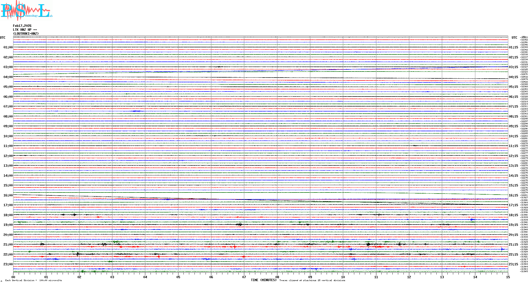Image resolution: width=529 pixels, height=284 pixels.
Task: Click the Traces clipped footnote text
Action: (x=312, y=280)
